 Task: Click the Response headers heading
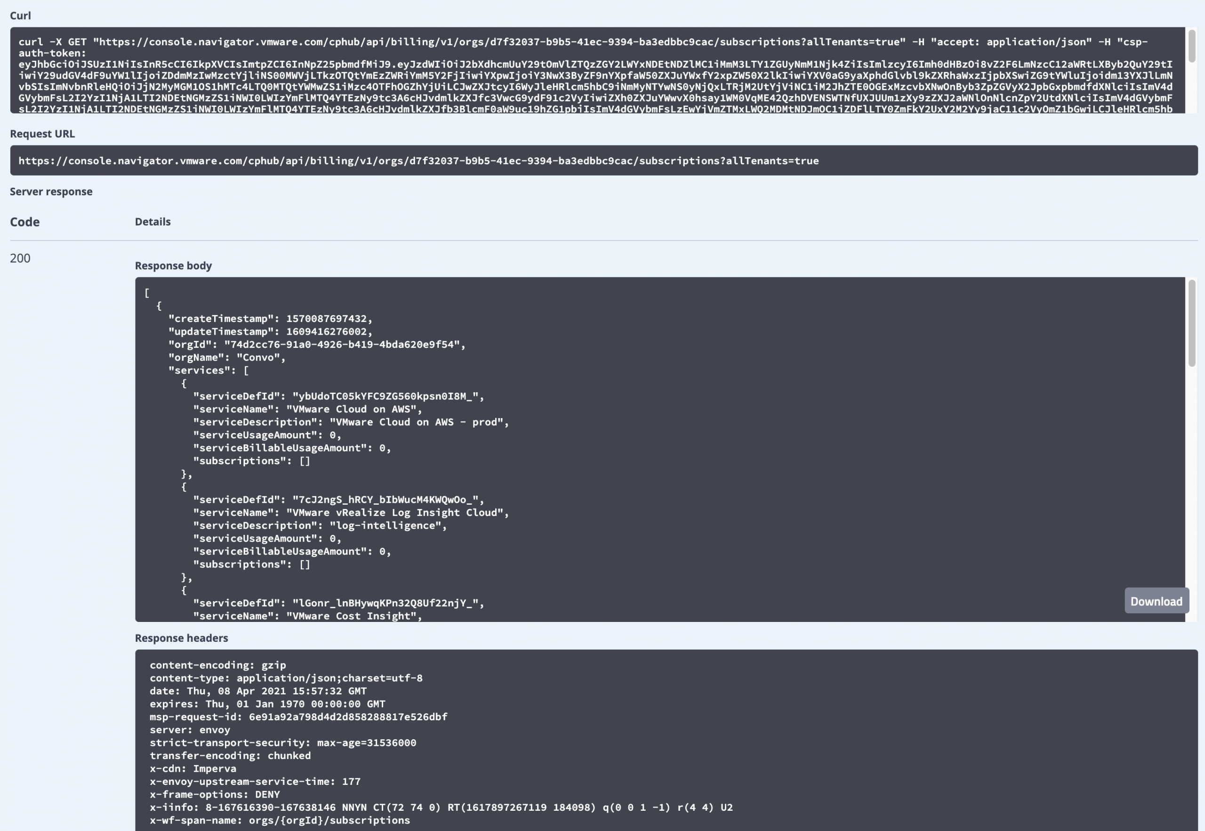click(x=181, y=638)
